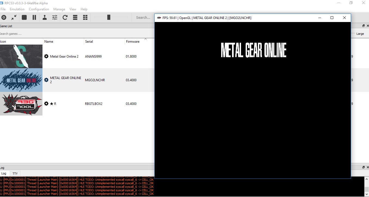Click firmware 03.4000 in MGO2LNCHR row

click(131, 80)
